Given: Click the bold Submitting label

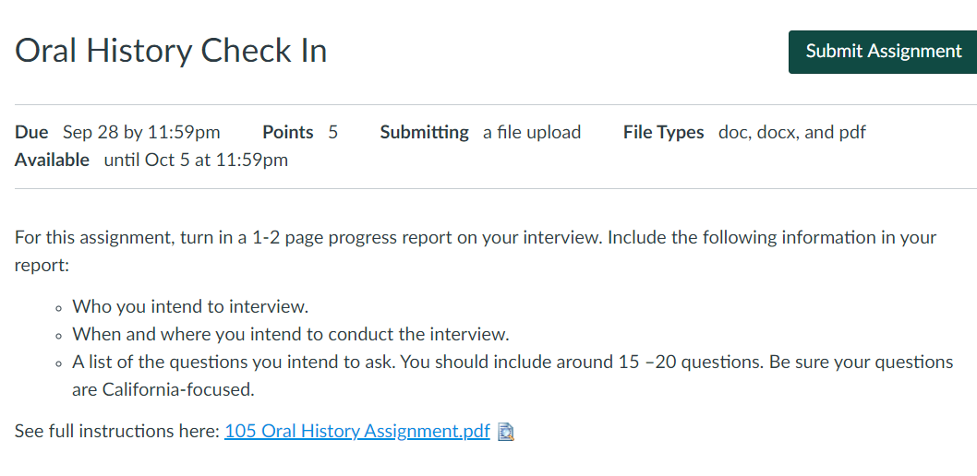Looking at the screenshot, I should (425, 133).
